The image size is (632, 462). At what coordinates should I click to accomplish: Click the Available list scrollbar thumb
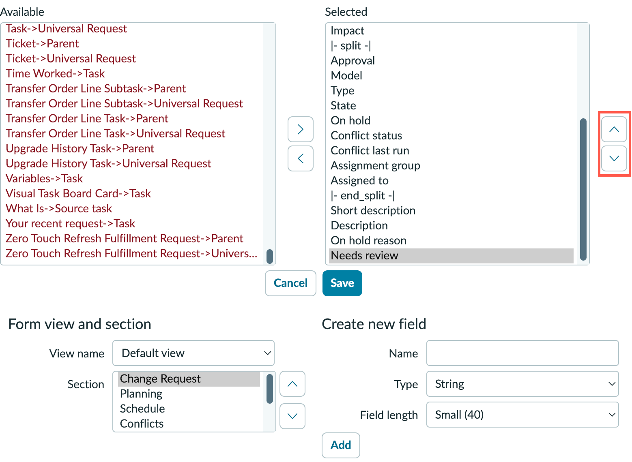[x=270, y=256]
